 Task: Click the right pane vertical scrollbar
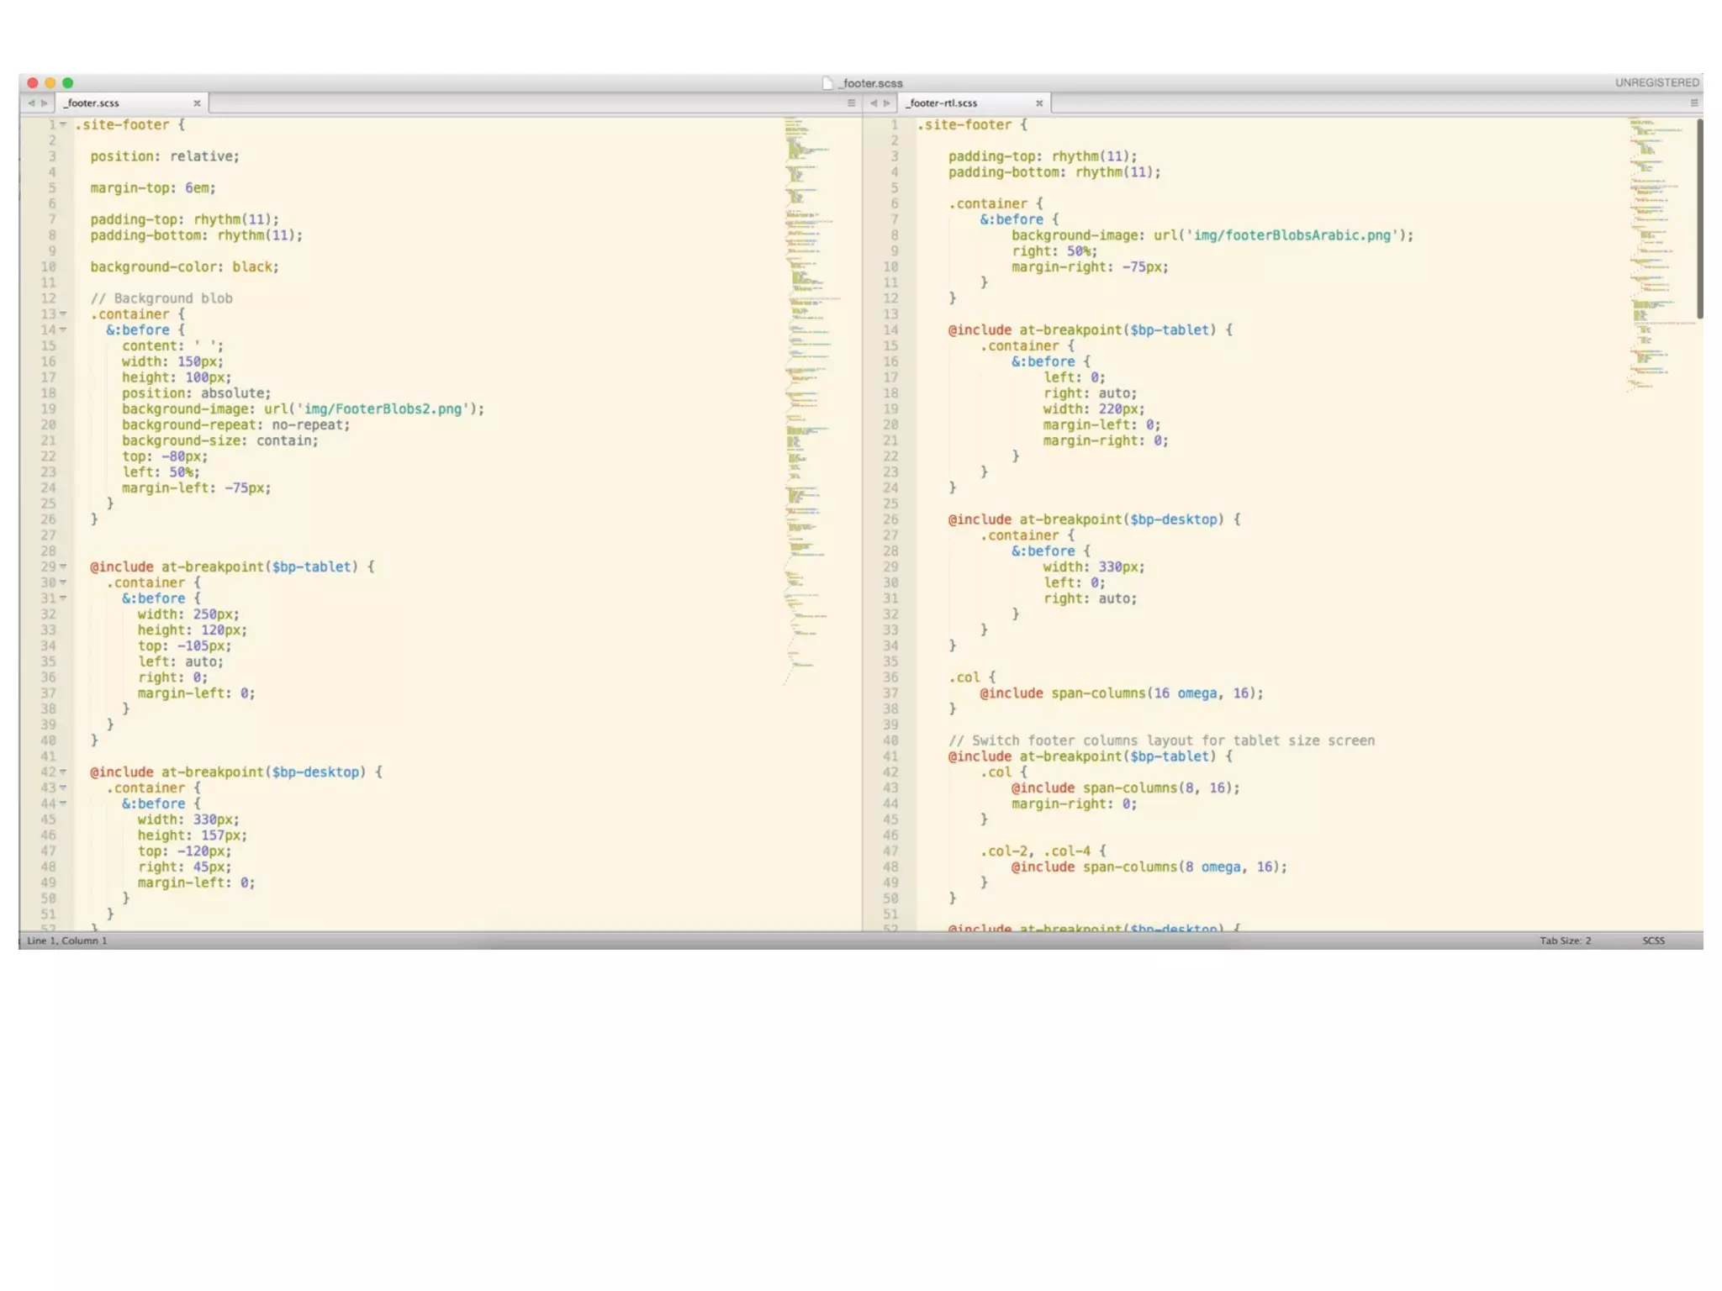[x=1699, y=220]
